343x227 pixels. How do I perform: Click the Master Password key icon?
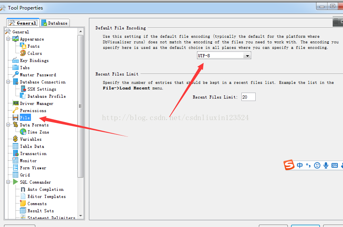coord(15,74)
